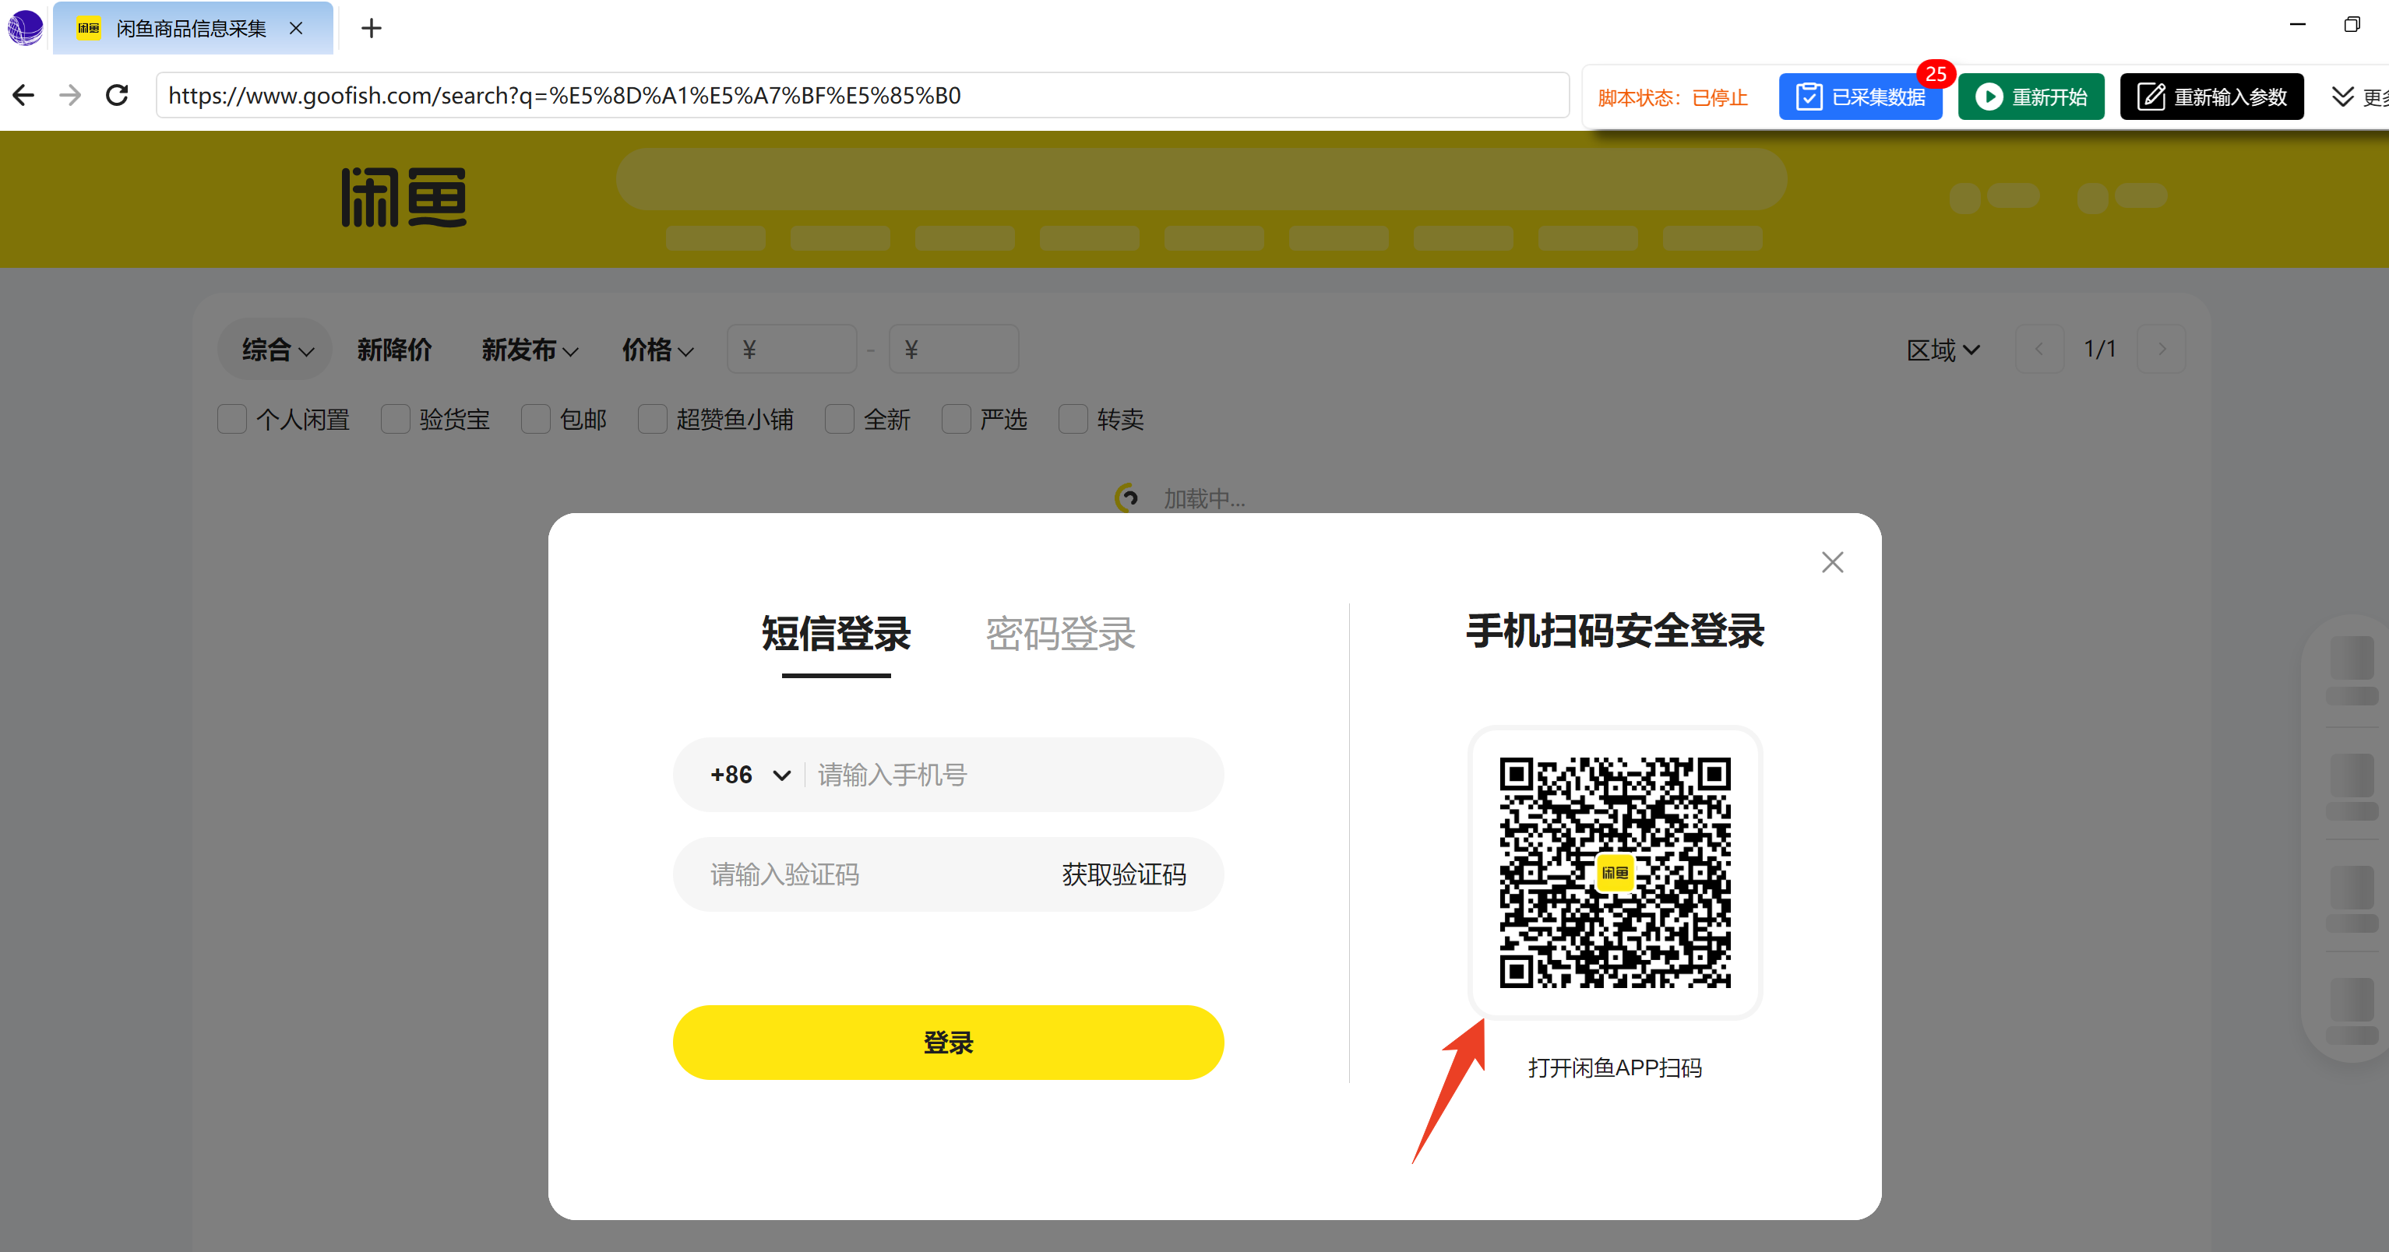Open the 新发布 dropdown
The image size is (2389, 1252).
click(530, 350)
